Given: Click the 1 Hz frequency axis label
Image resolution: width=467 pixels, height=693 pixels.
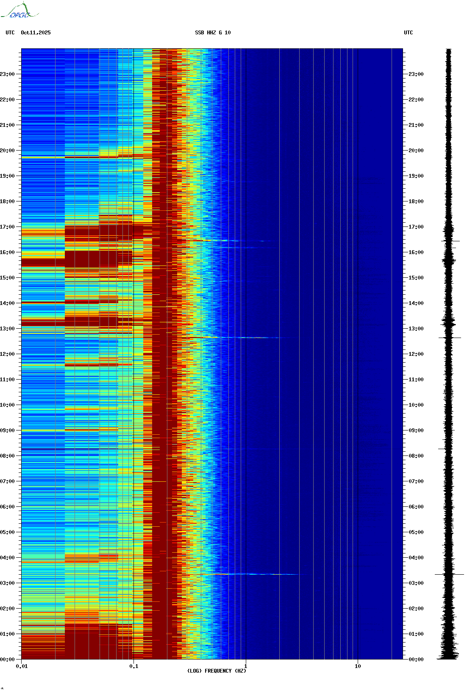Looking at the screenshot, I should [x=246, y=666].
